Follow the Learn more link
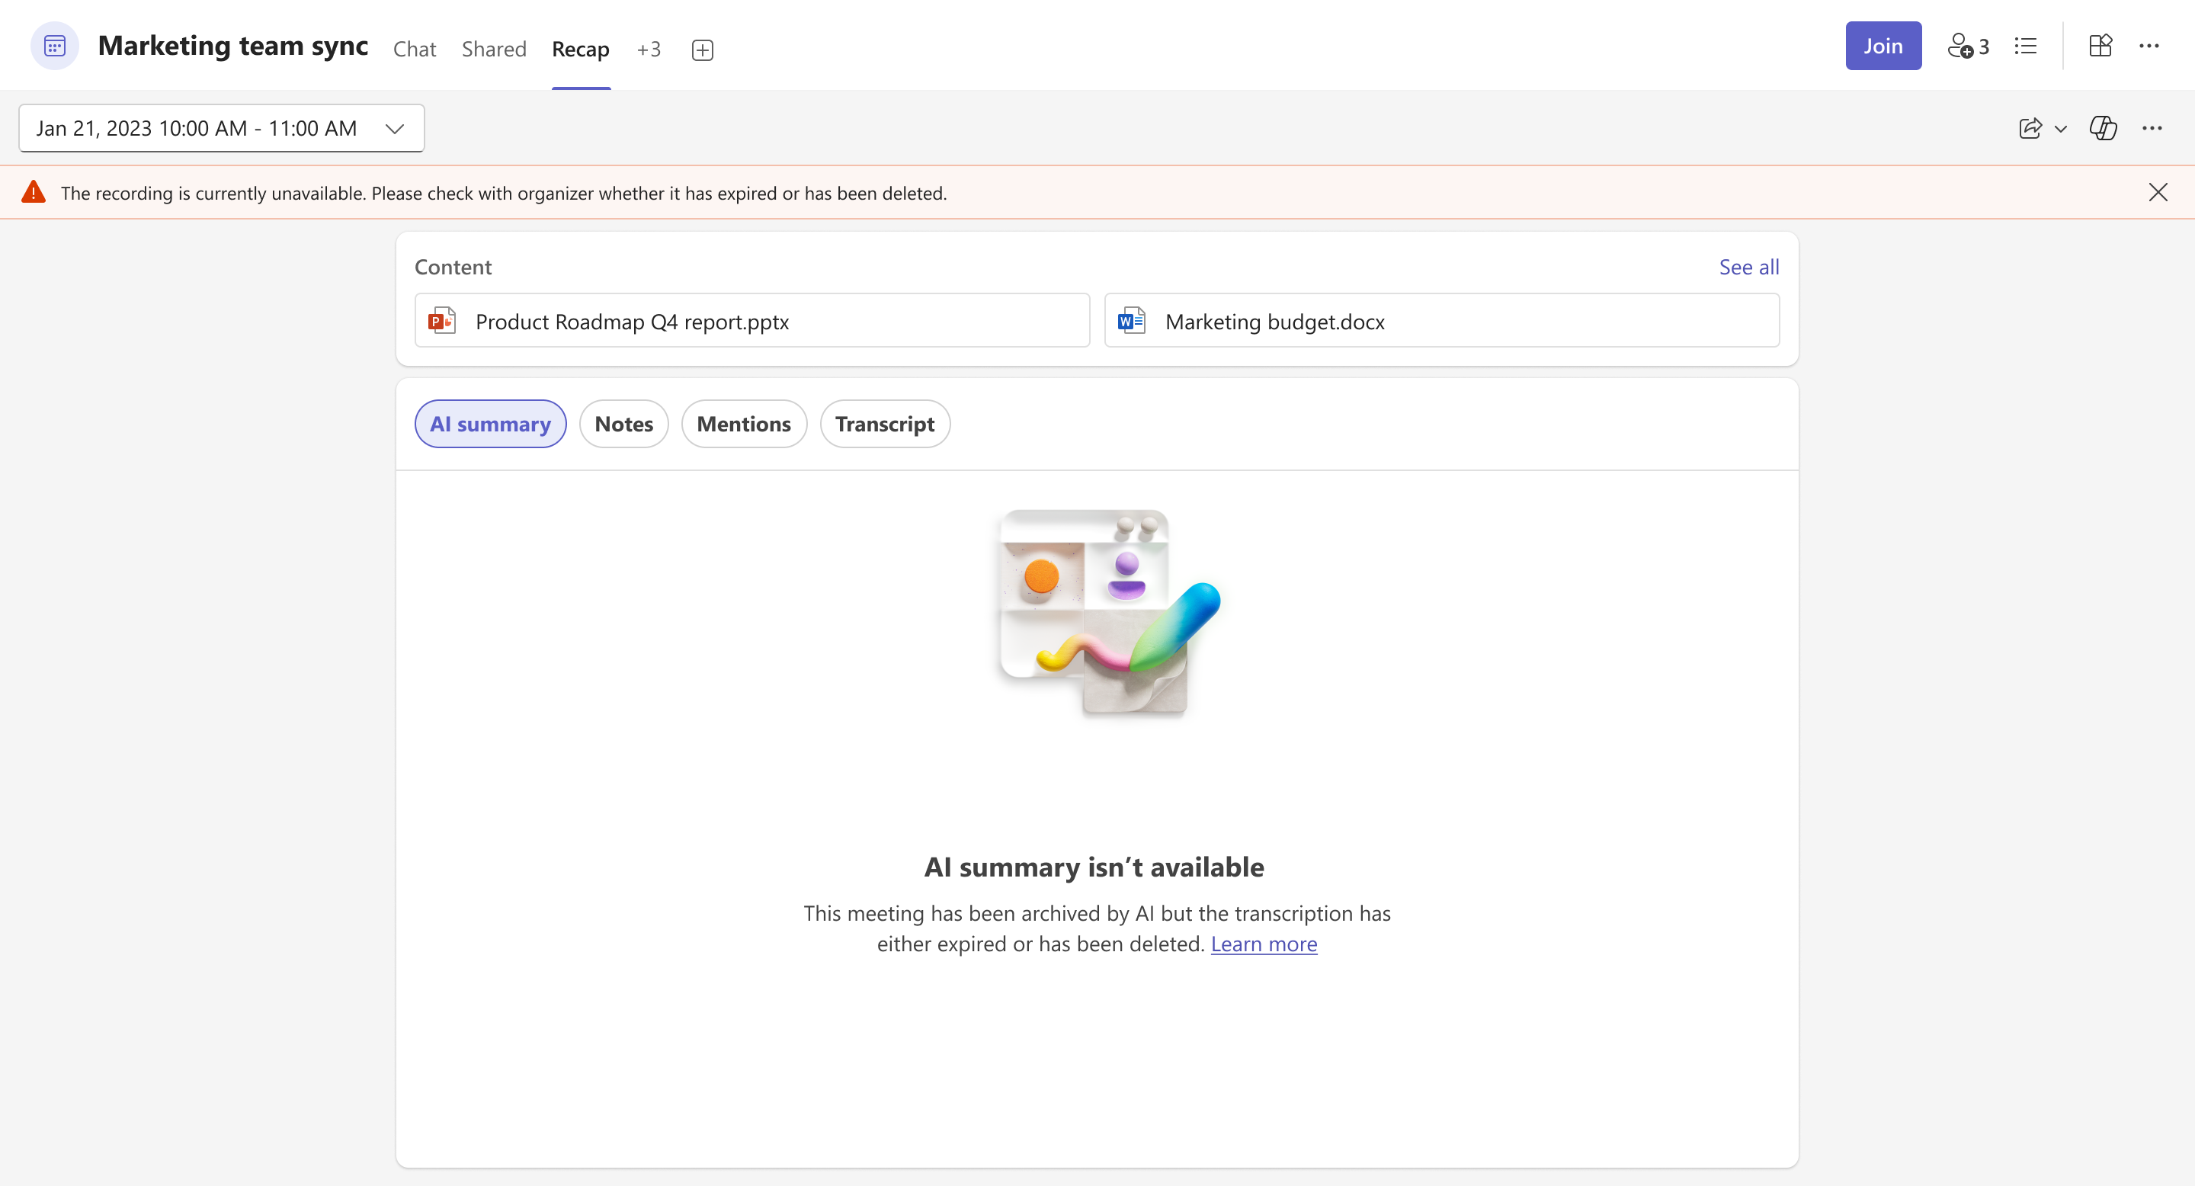 coord(1264,944)
